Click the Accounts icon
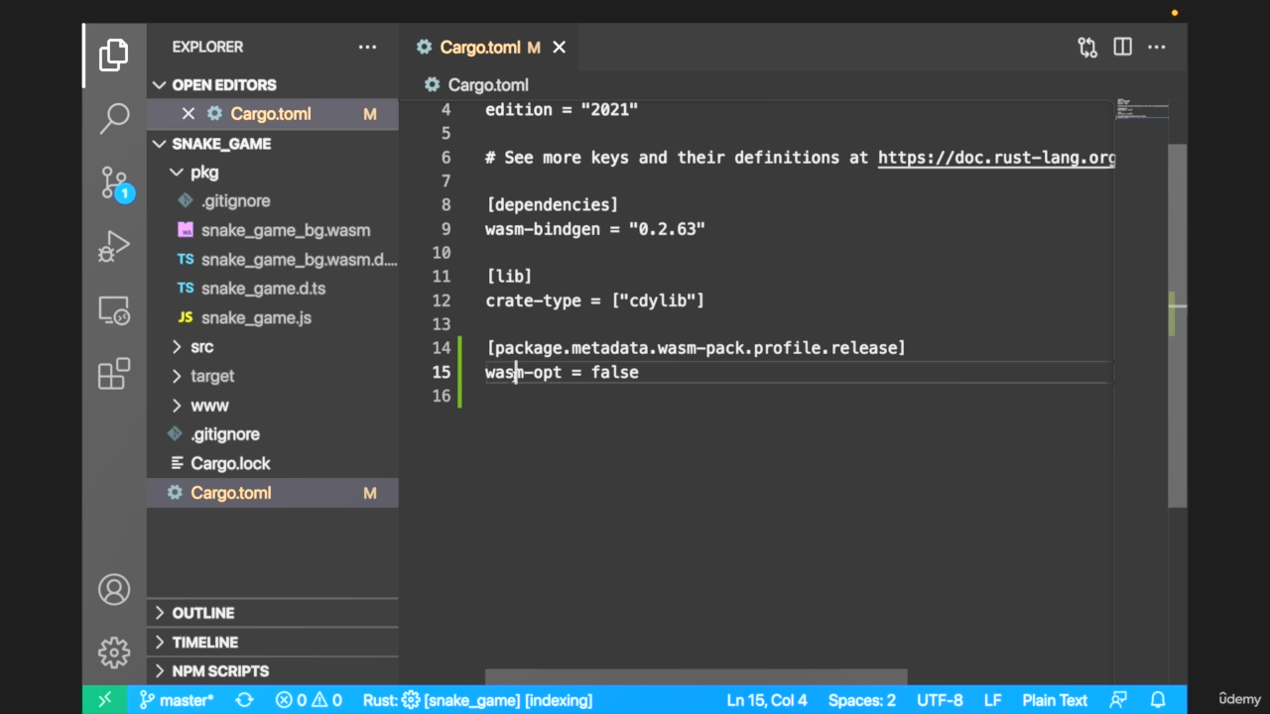Image resolution: width=1270 pixels, height=714 pixels. pos(114,590)
